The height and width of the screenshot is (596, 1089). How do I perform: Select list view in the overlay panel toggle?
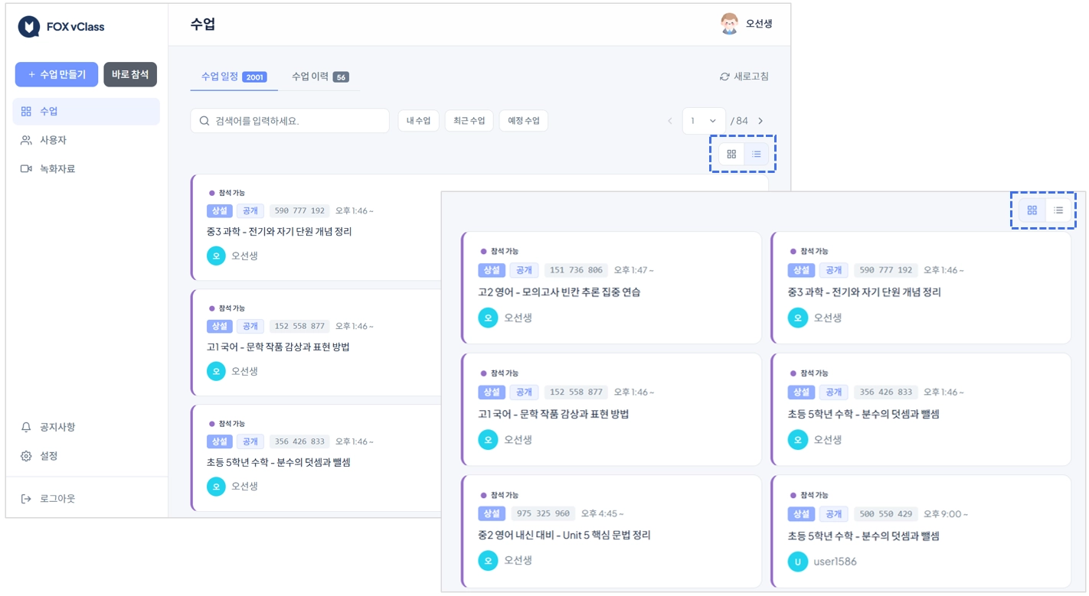click(1058, 210)
